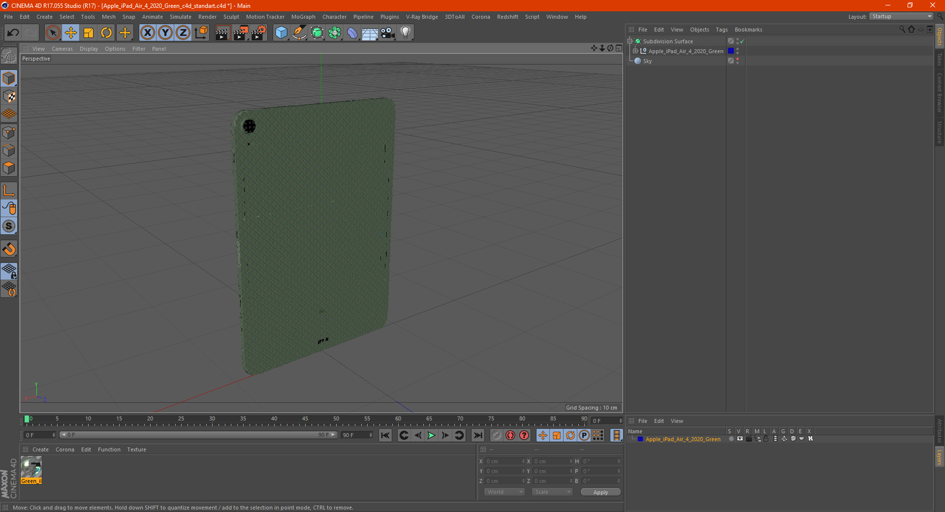Viewport: 945px width, 512px height.
Task: Open viewport Display menu
Action: point(89,49)
